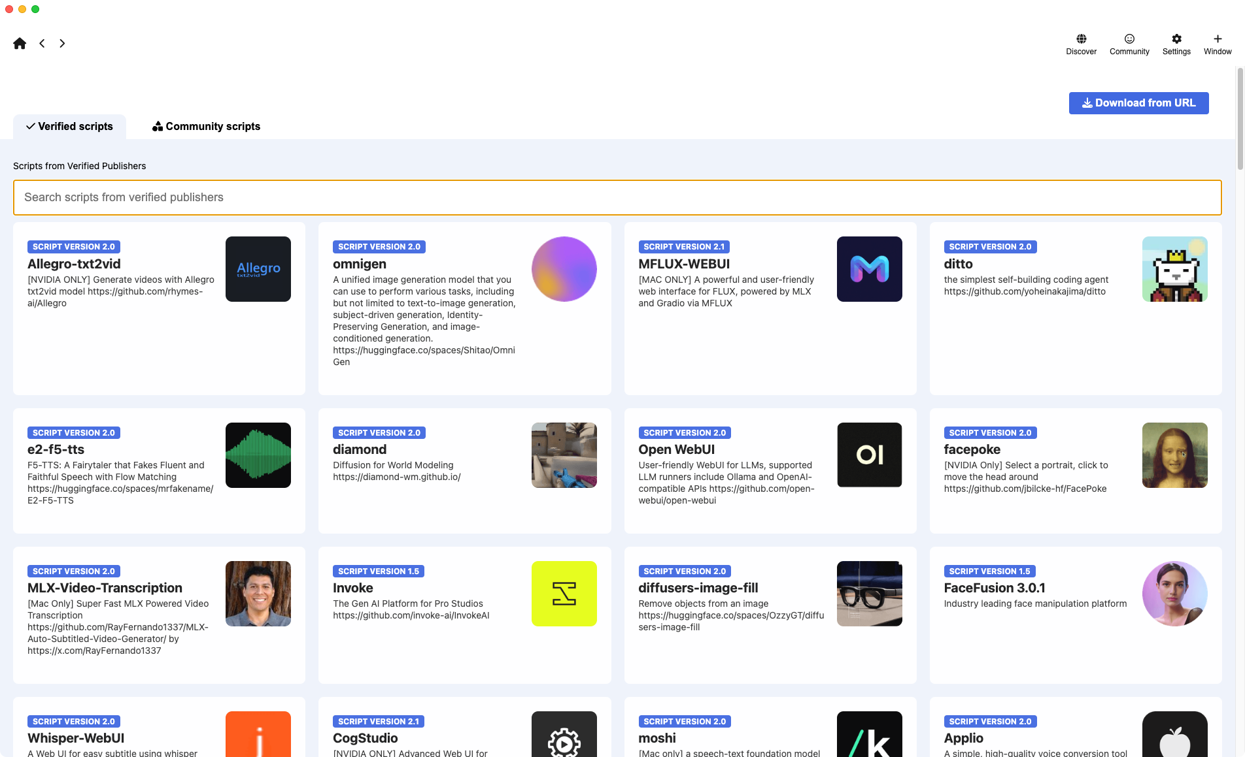Viewport: 1245px width, 757px height.
Task: Select the Invoke yellow logo icon
Action: [564, 594]
